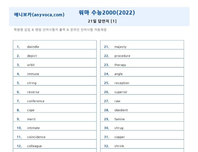Select the word depict in row 2
The width and height of the screenshot is (198, 152).
tap(32, 56)
